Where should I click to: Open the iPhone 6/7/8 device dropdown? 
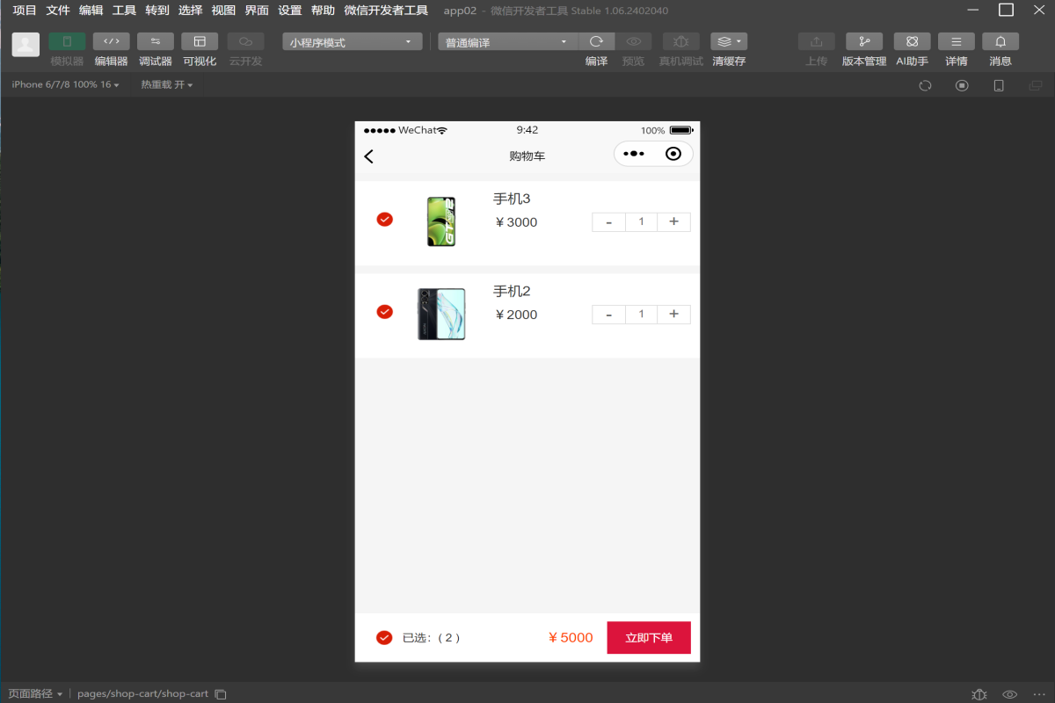65,84
